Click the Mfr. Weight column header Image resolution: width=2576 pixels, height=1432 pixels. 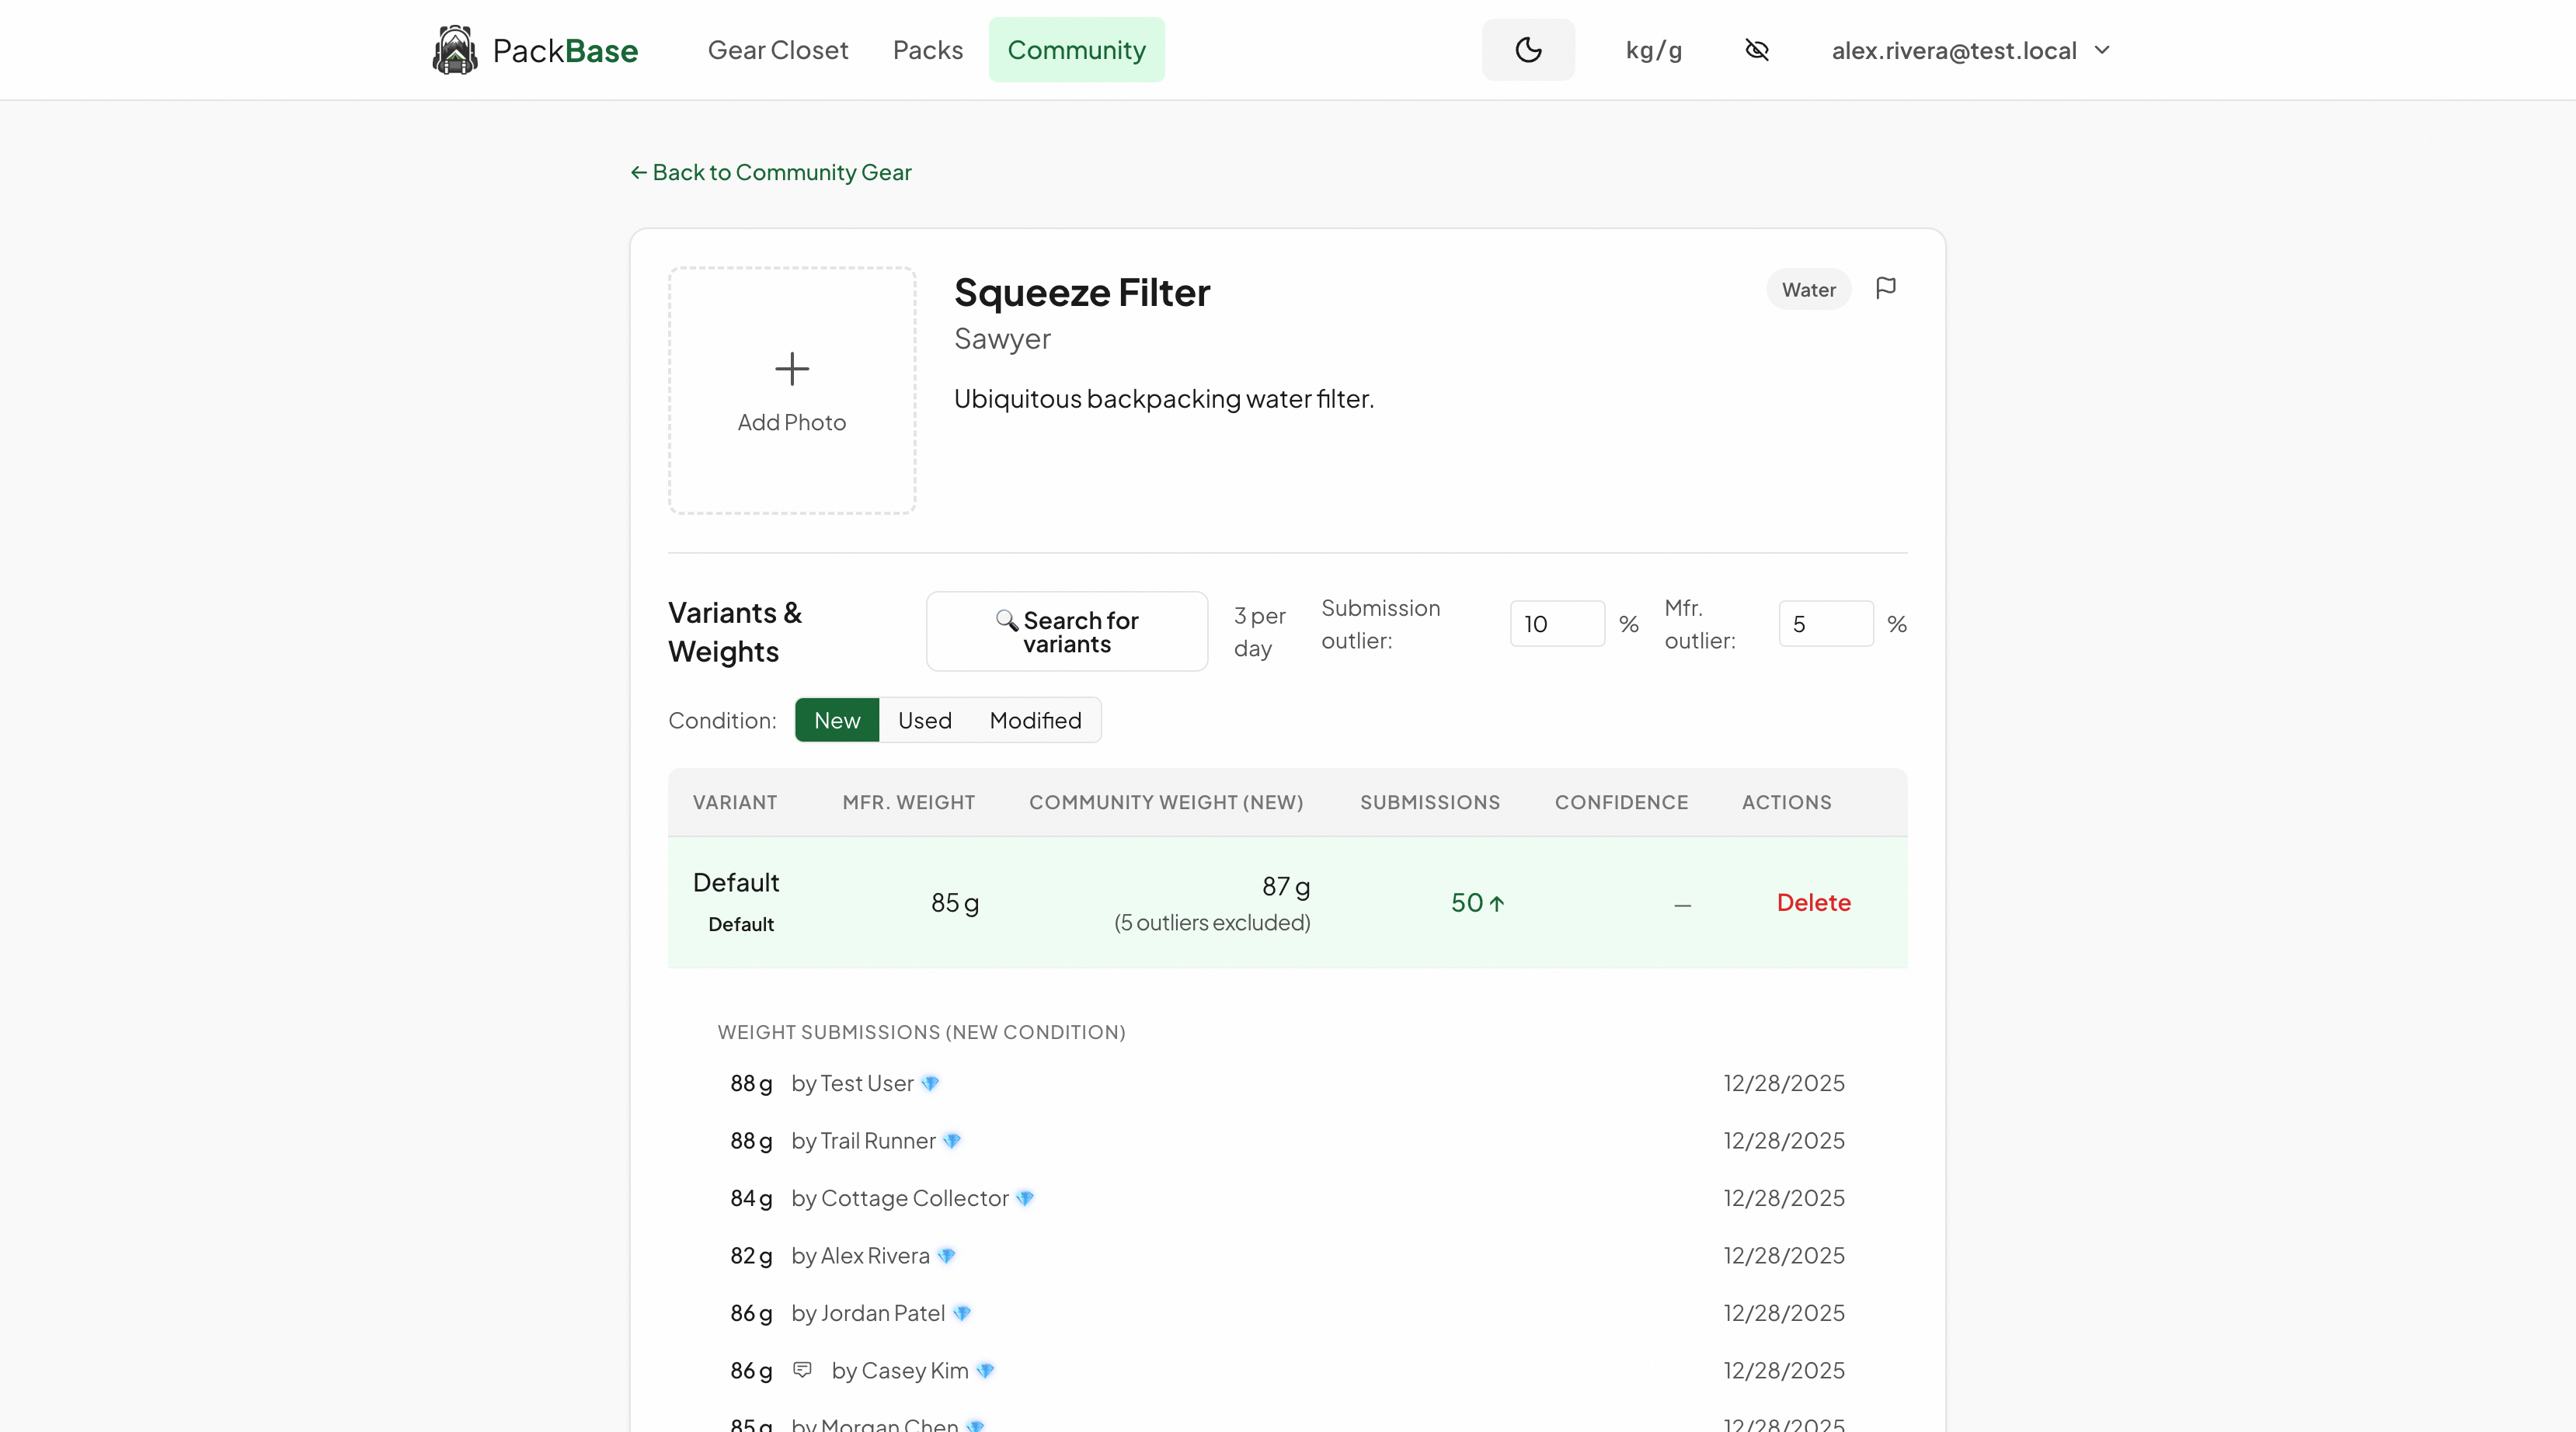pos(908,802)
